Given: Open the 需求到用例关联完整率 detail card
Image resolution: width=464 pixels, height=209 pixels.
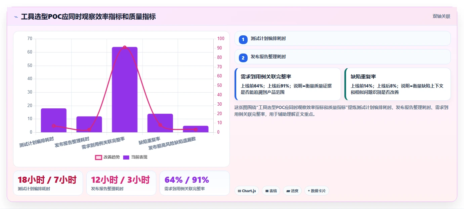Looking at the screenshot, I should click(x=288, y=84).
